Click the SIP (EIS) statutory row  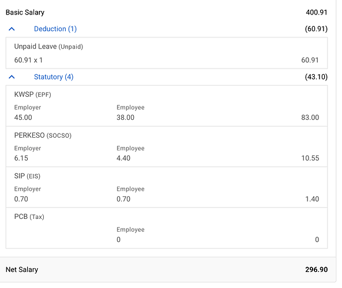coord(167,187)
